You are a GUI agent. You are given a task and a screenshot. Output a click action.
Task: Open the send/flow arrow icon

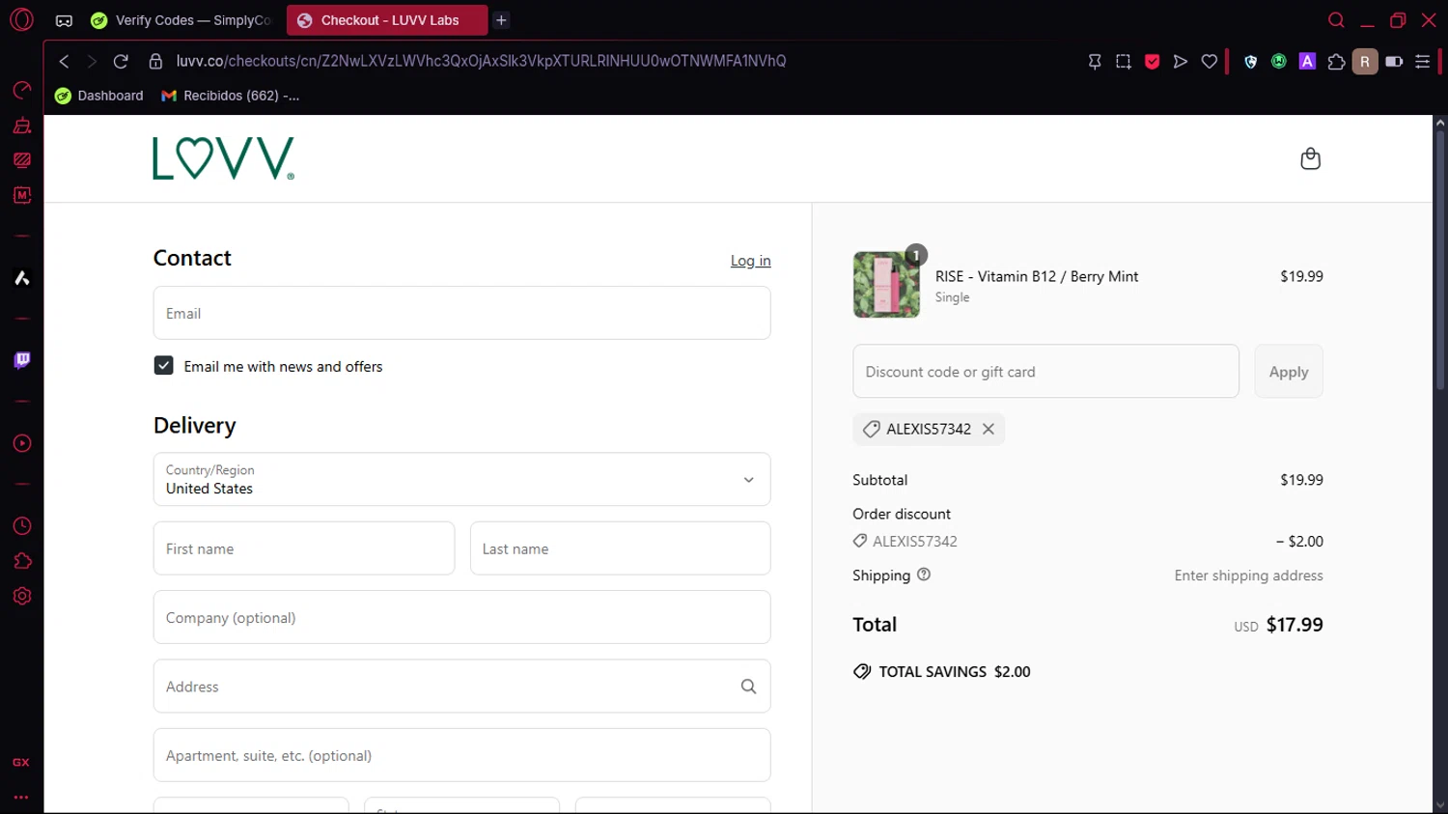[1180, 61]
